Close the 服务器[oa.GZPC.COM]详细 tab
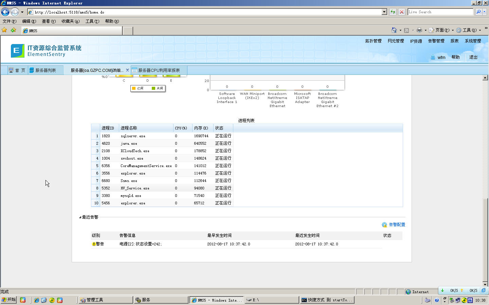Viewport: 489px width, 305px height. [x=127, y=70]
